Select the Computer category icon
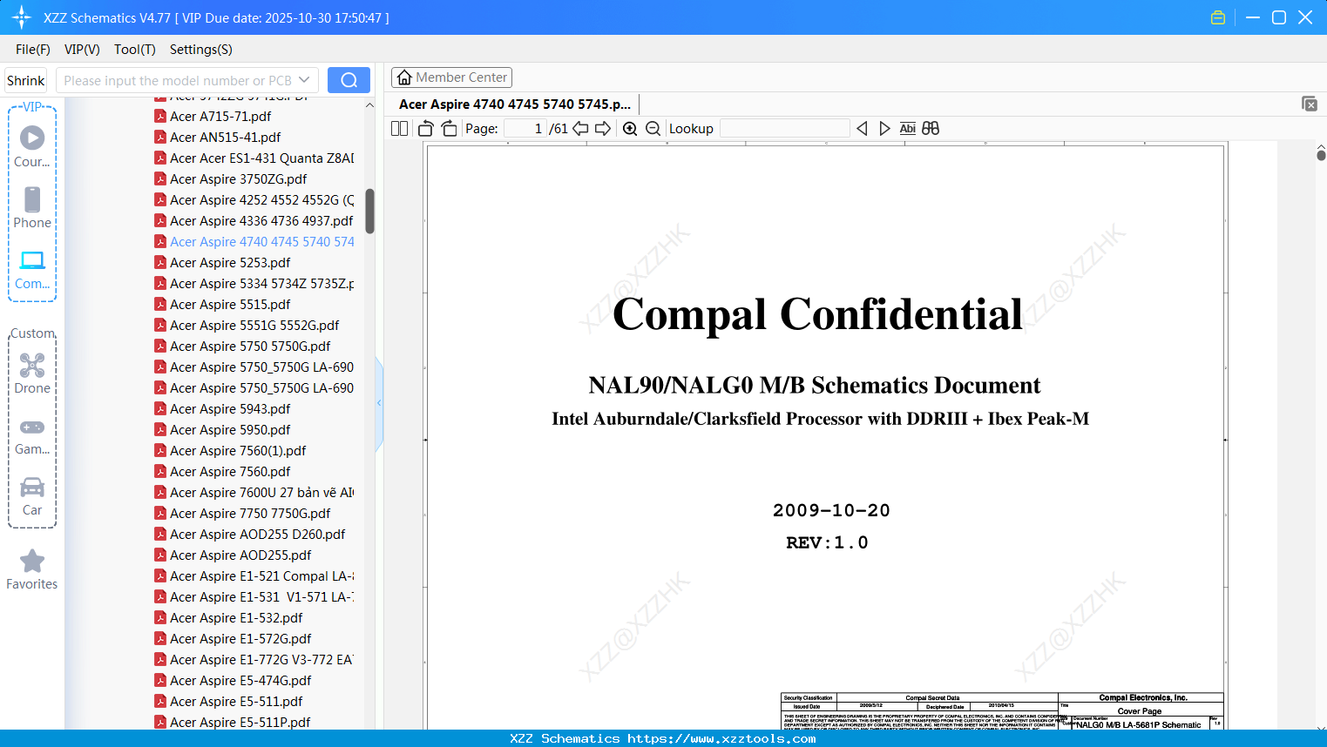The image size is (1327, 747). pos(32,269)
